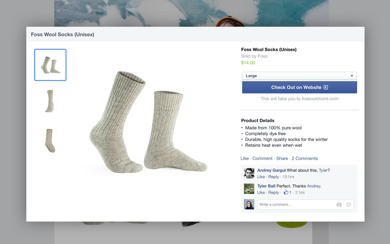Like the product post
This screenshot has height=244, width=390.
[245, 159]
